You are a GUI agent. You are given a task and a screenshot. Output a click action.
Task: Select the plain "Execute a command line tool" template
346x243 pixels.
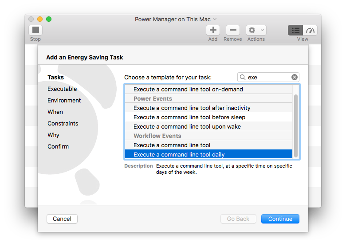(208, 145)
